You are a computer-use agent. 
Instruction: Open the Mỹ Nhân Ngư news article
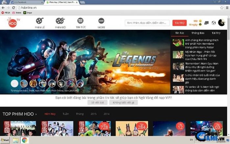(201, 56)
